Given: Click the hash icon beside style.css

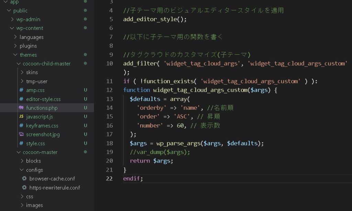Looking at the screenshot, I should tap(21, 143).
